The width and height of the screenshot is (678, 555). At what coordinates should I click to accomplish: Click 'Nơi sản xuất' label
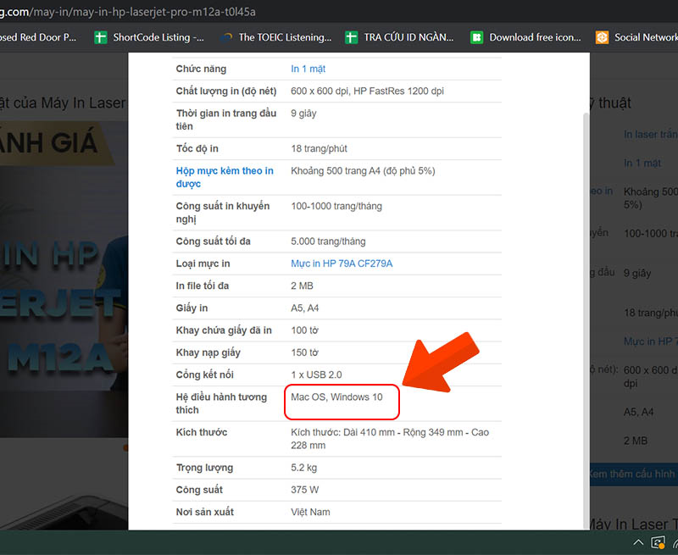[x=204, y=512]
